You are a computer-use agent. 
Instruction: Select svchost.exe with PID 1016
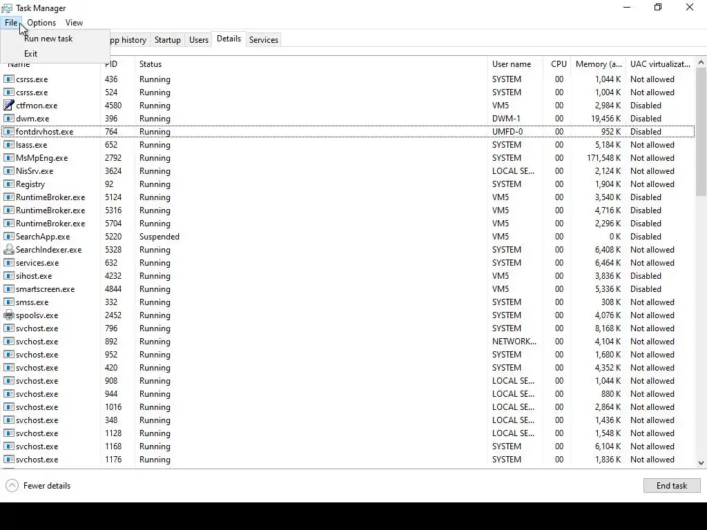348,406
